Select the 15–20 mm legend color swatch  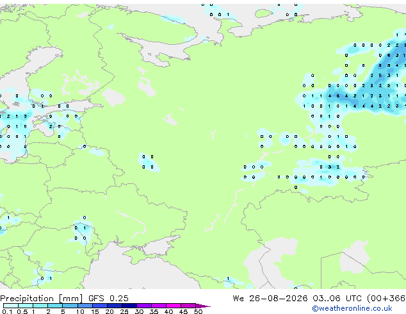pos(99,306)
